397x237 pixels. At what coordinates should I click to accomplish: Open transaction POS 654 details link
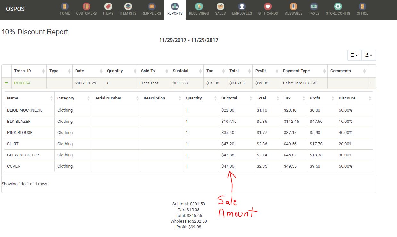tap(22, 83)
